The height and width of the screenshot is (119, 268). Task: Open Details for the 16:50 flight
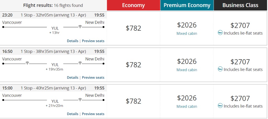[x=72, y=78]
